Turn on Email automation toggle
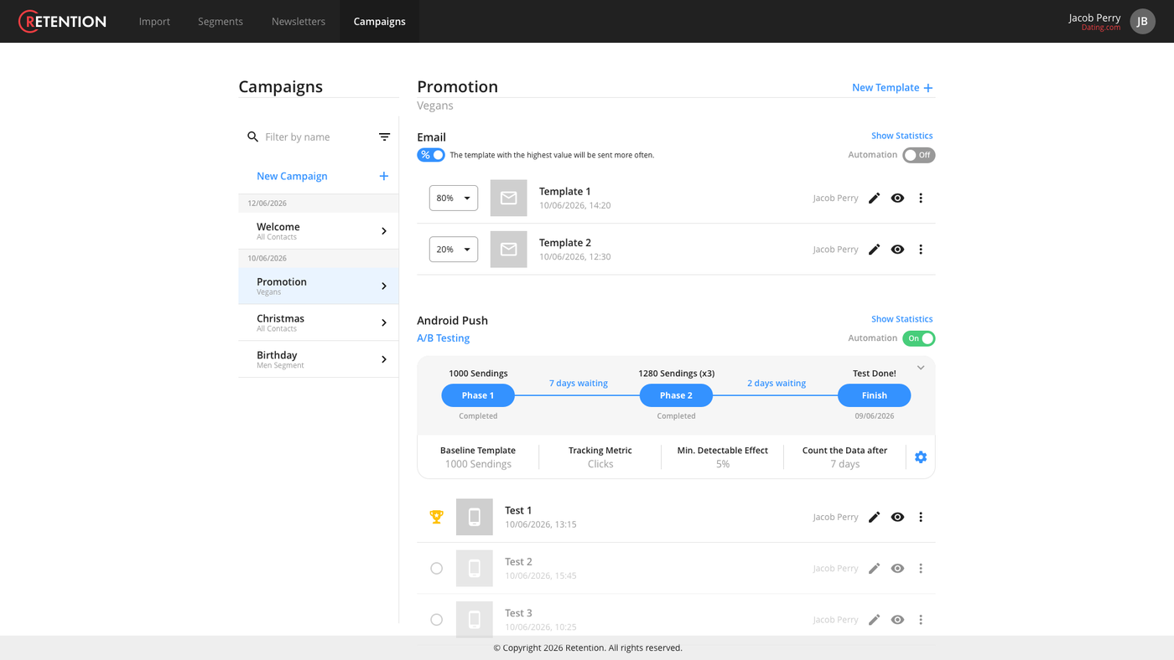1174x660 pixels. pos(918,155)
